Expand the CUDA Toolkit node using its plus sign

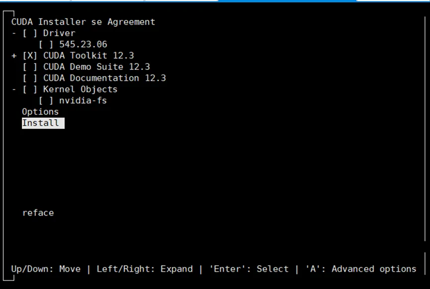[14, 56]
